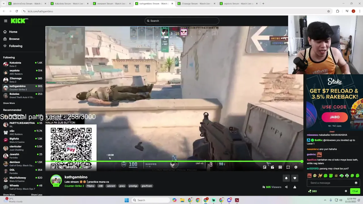Screen dimensions: 363x204
Task: Collapse Recommended list with Show Less
Action: click(x=37, y=195)
